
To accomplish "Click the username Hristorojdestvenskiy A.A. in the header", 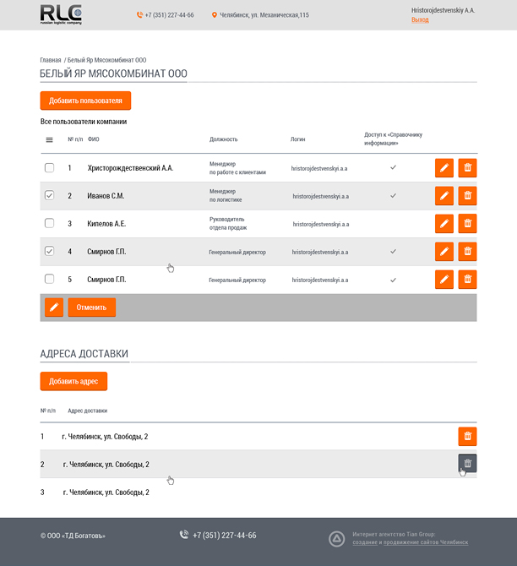I will click(x=443, y=10).
